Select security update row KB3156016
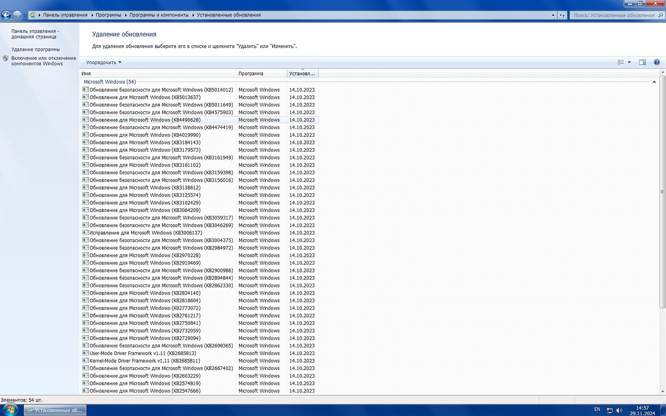Image resolution: width=666 pixels, height=416 pixels. click(x=200, y=180)
